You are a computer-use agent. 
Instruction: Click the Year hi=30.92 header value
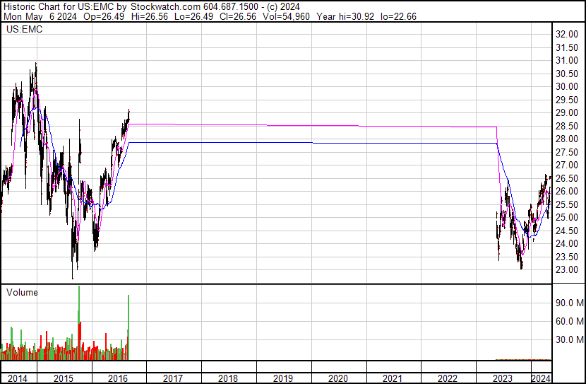tap(345, 16)
